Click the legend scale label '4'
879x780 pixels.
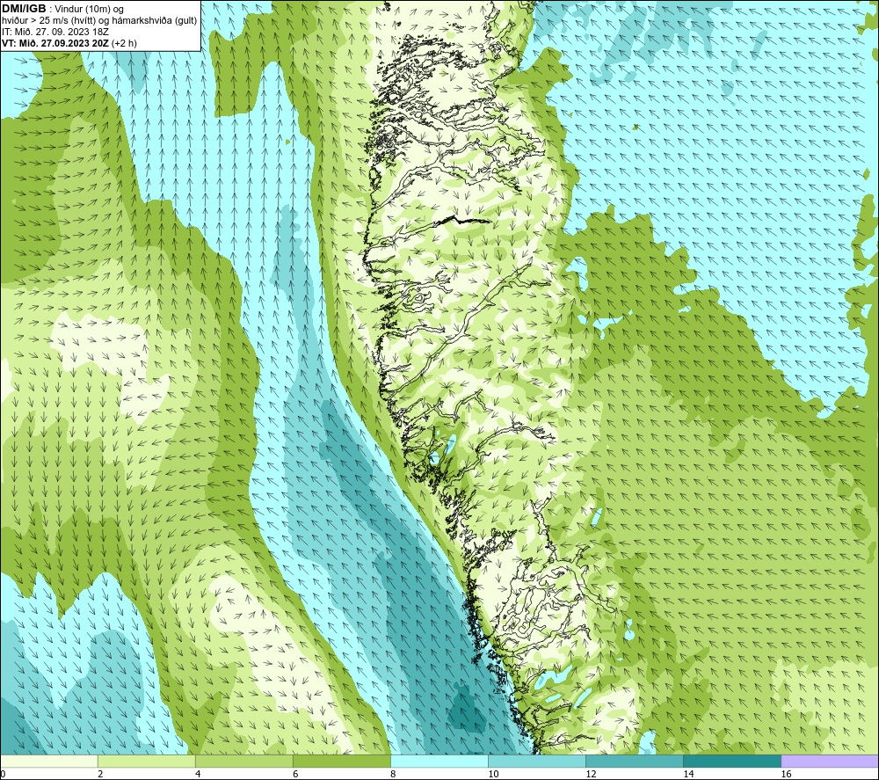[198, 774]
